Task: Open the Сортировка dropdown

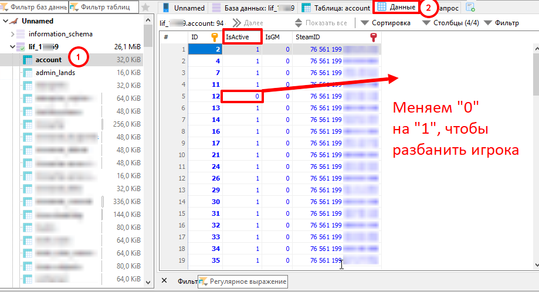Action: [x=385, y=23]
